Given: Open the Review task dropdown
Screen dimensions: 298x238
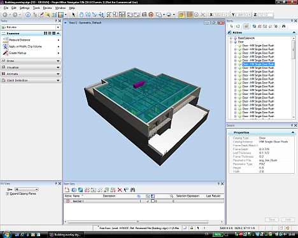Looking at the screenshot, I should pyautogui.click(x=58, y=27).
